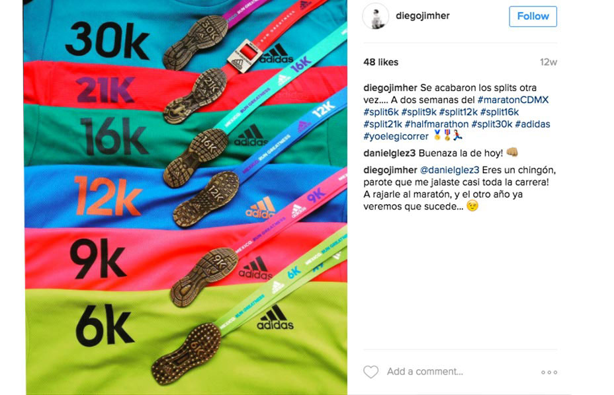Open the #split12k hashtag link
Screen dimensions: 614x395
click(x=458, y=112)
